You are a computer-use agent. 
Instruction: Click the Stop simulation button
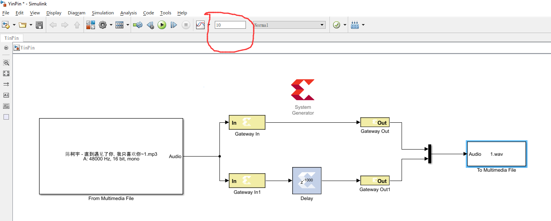[186, 25]
